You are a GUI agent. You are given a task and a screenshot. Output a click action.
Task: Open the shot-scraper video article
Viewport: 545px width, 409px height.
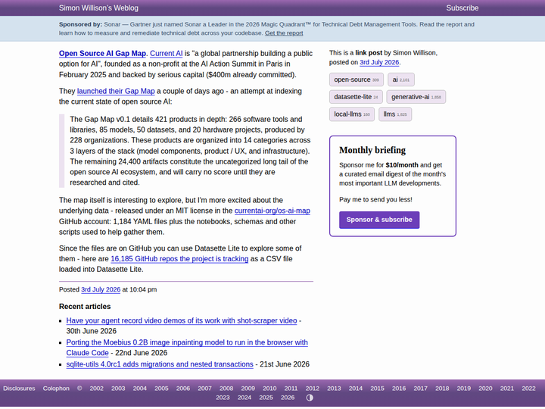pyautogui.click(x=182, y=320)
